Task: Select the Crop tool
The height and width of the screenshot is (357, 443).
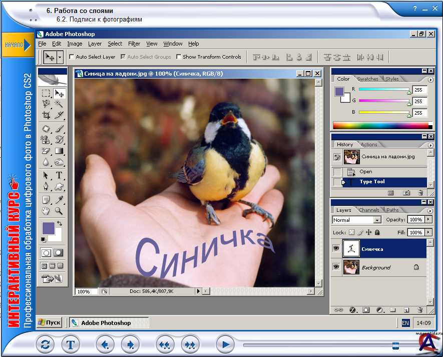Action: (x=46, y=115)
